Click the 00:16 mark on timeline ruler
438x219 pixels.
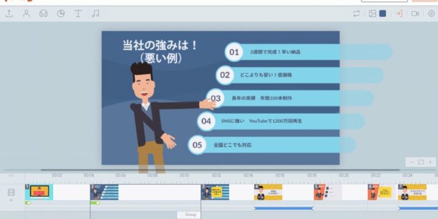(280, 175)
